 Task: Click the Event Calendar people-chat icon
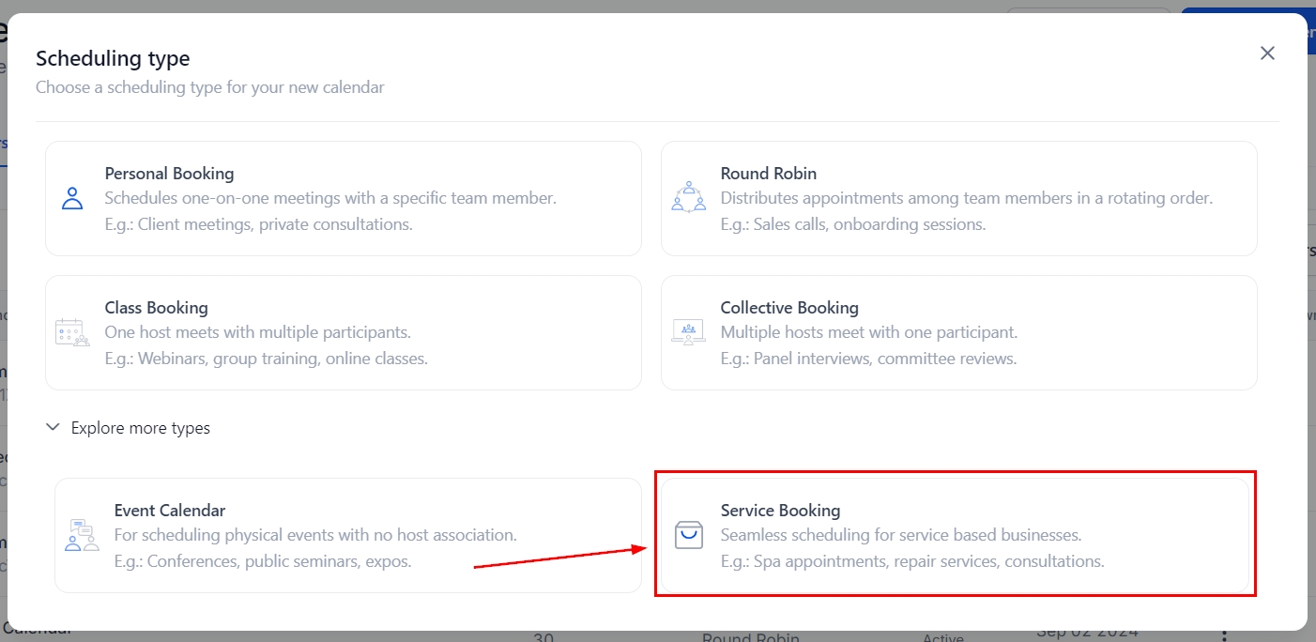(x=82, y=535)
